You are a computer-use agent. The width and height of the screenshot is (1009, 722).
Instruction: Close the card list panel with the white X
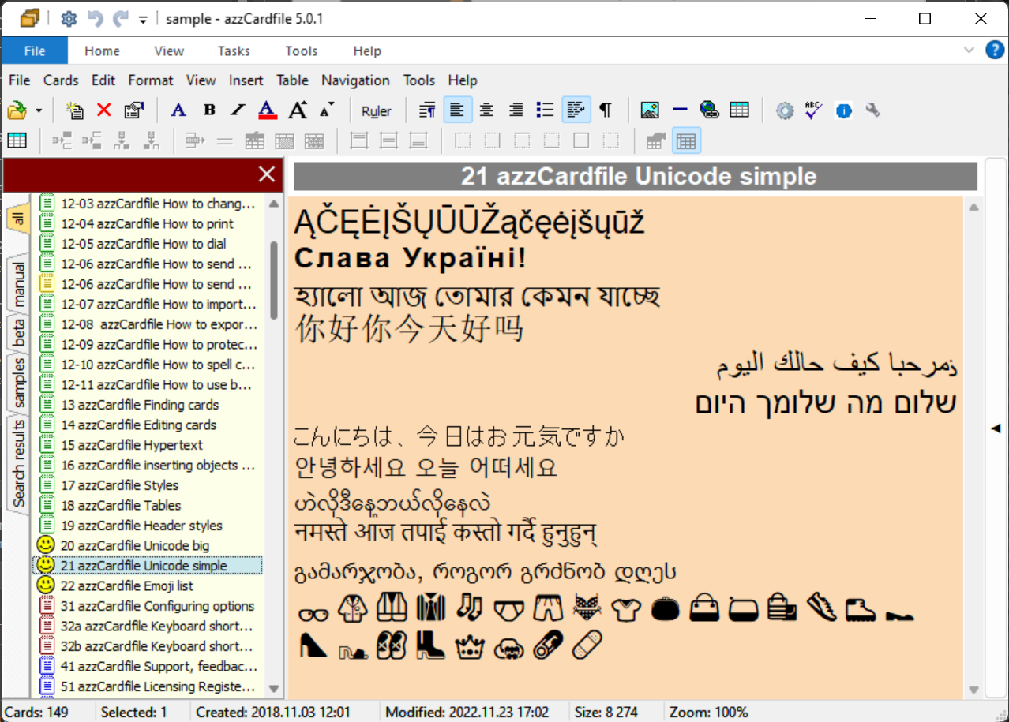pos(267,174)
